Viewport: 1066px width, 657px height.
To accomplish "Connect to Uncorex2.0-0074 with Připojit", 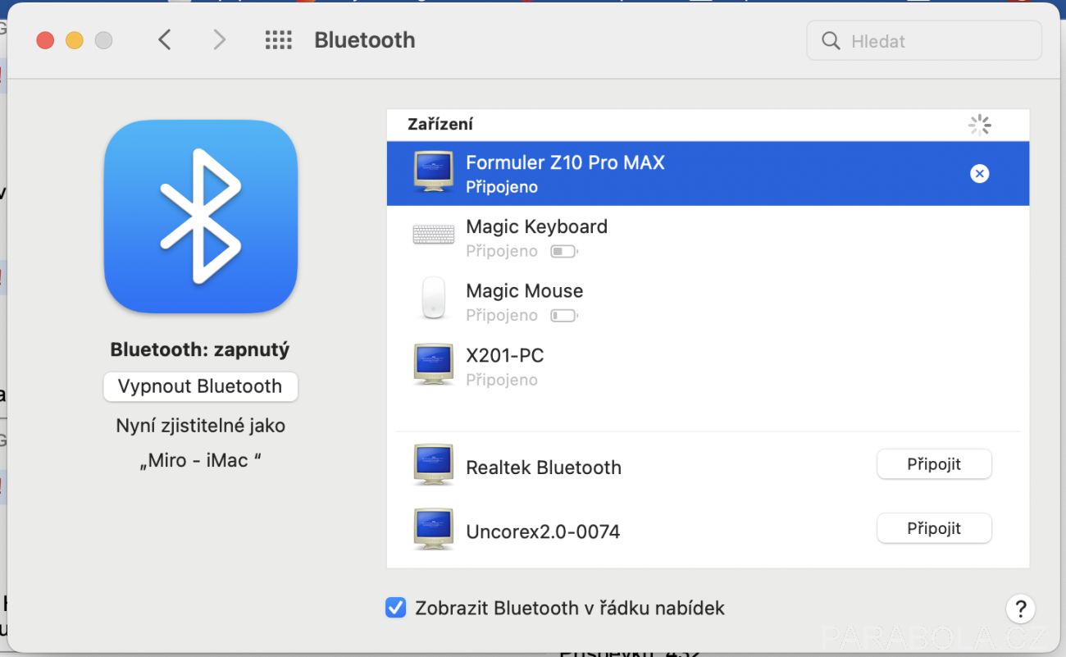I will pos(934,528).
